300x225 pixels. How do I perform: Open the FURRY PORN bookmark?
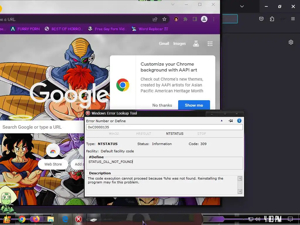point(25,29)
